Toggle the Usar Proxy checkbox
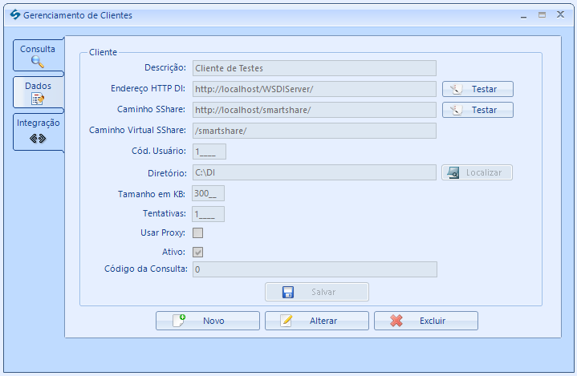 click(198, 233)
